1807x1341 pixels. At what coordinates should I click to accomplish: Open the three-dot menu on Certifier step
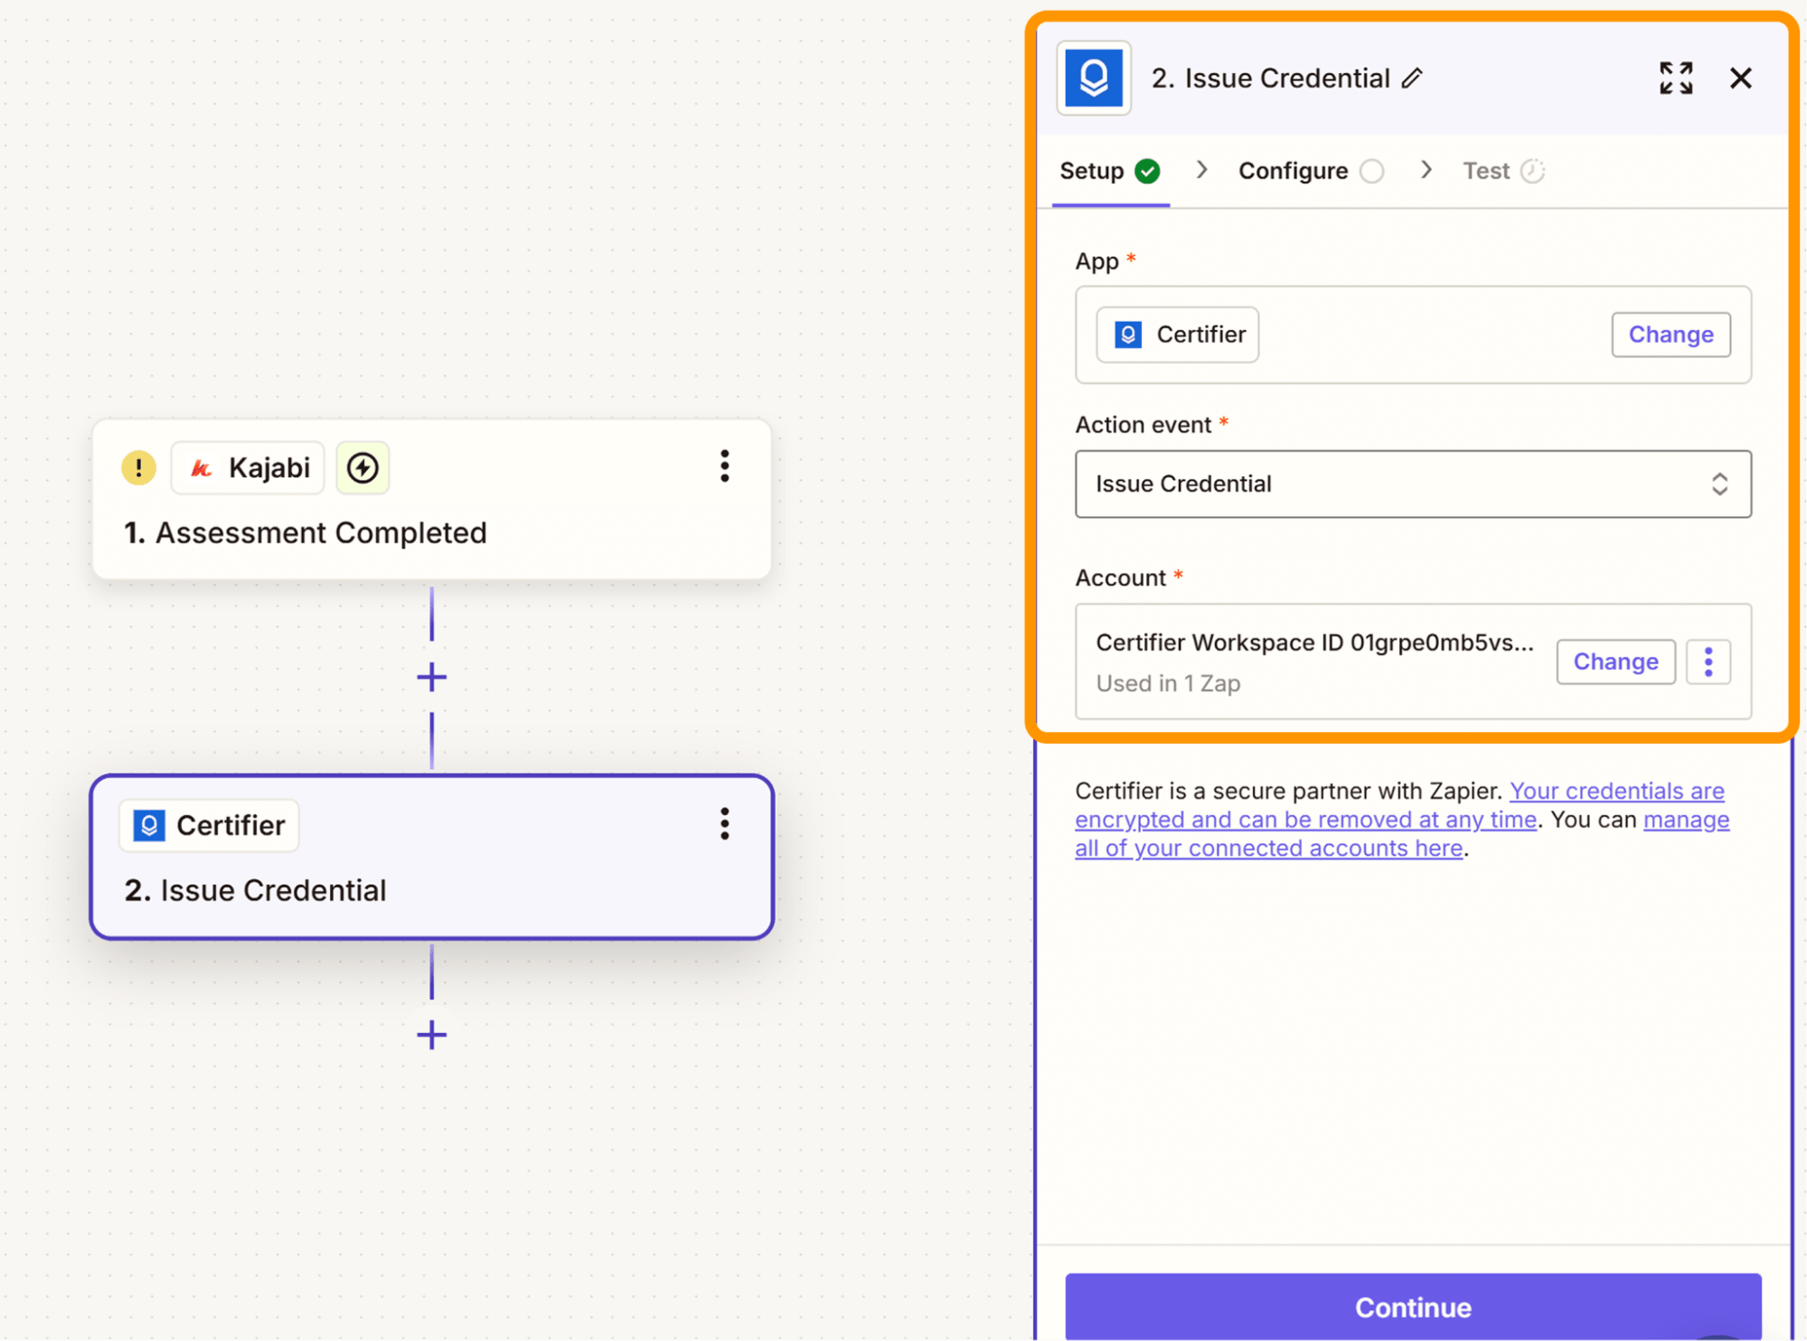(724, 824)
